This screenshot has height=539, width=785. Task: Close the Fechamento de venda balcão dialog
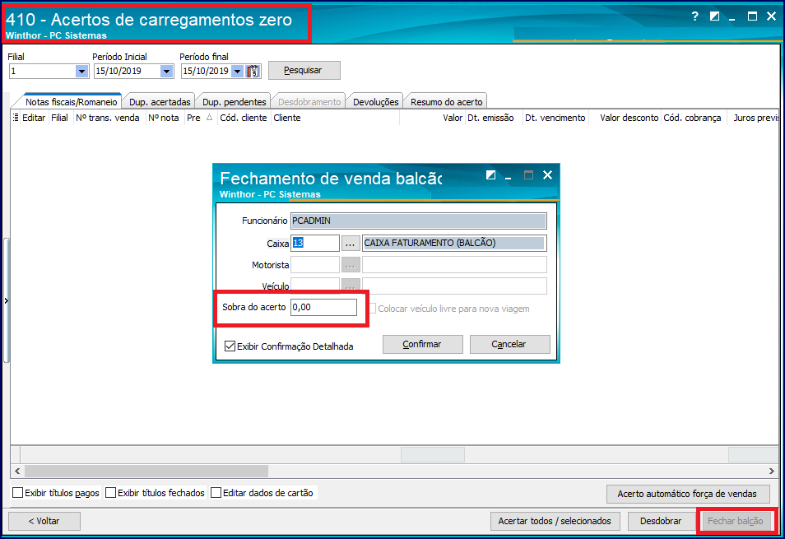[x=548, y=174]
